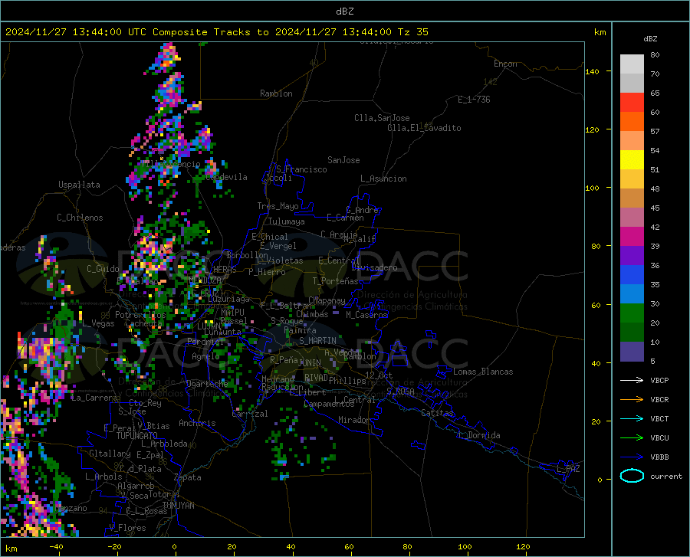The height and width of the screenshot is (557, 690).
Task: Click the SanJose label
Action: [x=343, y=160]
